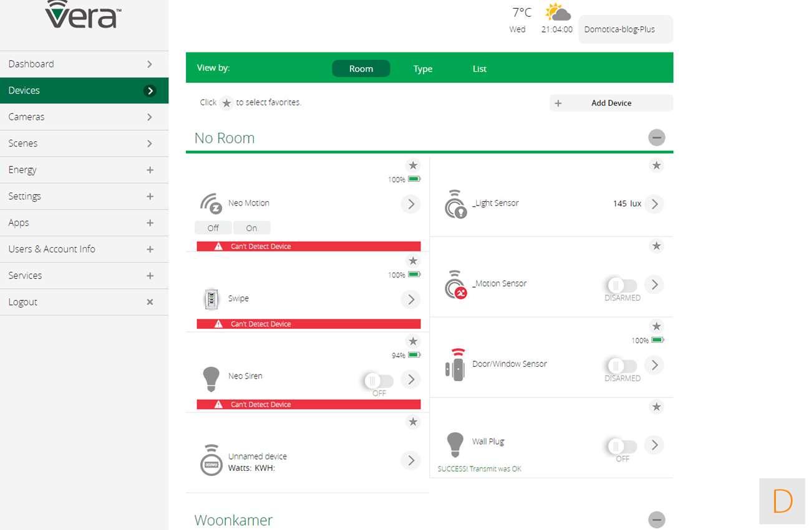This screenshot has height=530, width=811.
Task: Turn on the Wall Plug switch
Action: coord(622,446)
